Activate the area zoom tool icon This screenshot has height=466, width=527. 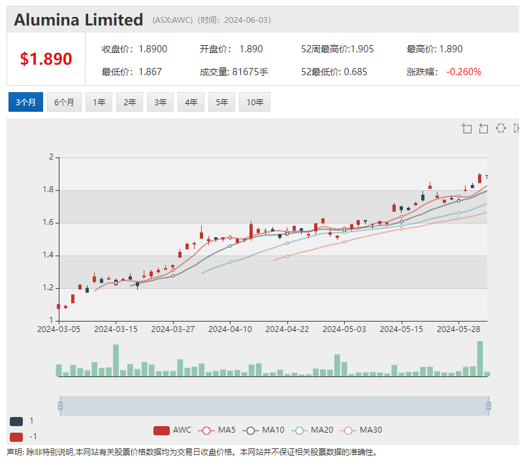(x=466, y=128)
